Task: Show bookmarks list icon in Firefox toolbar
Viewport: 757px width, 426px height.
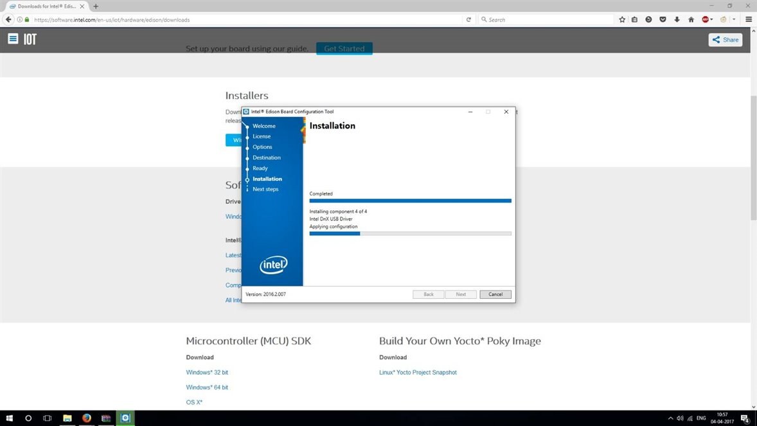Action: (634, 20)
